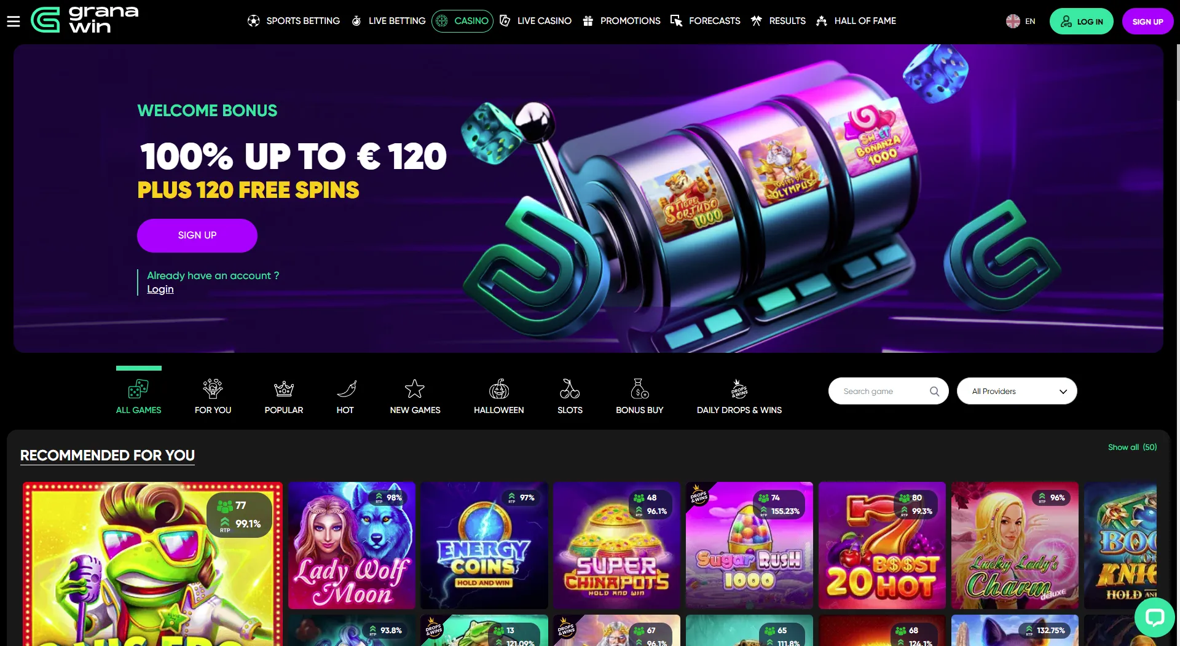Expand the All Providers dropdown
The width and height of the screenshot is (1180, 646).
(1017, 391)
